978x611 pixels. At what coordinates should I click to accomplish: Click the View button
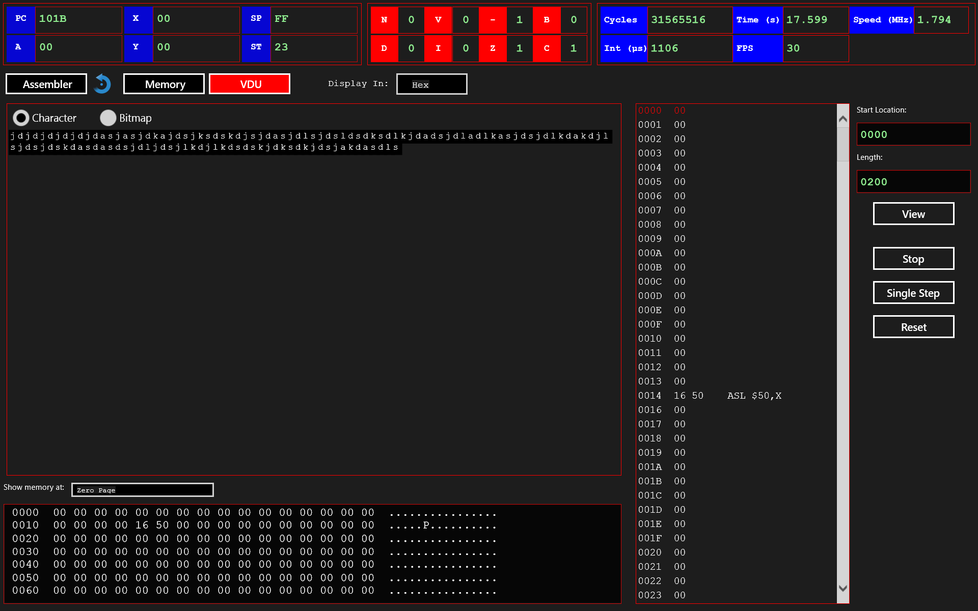click(x=913, y=214)
